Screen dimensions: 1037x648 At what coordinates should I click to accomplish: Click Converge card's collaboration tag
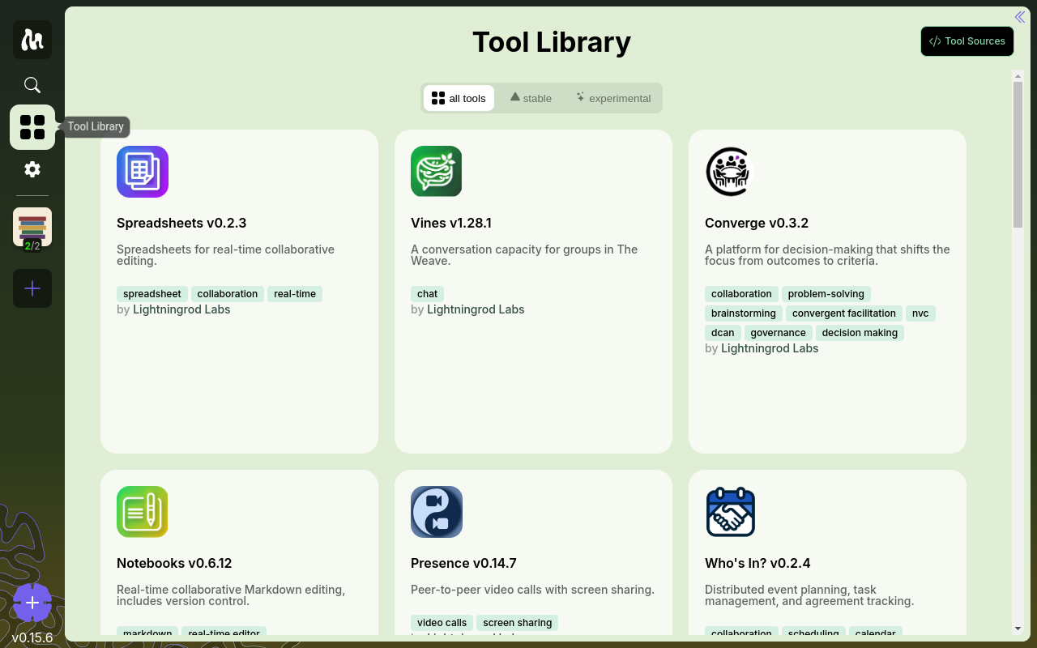click(741, 294)
